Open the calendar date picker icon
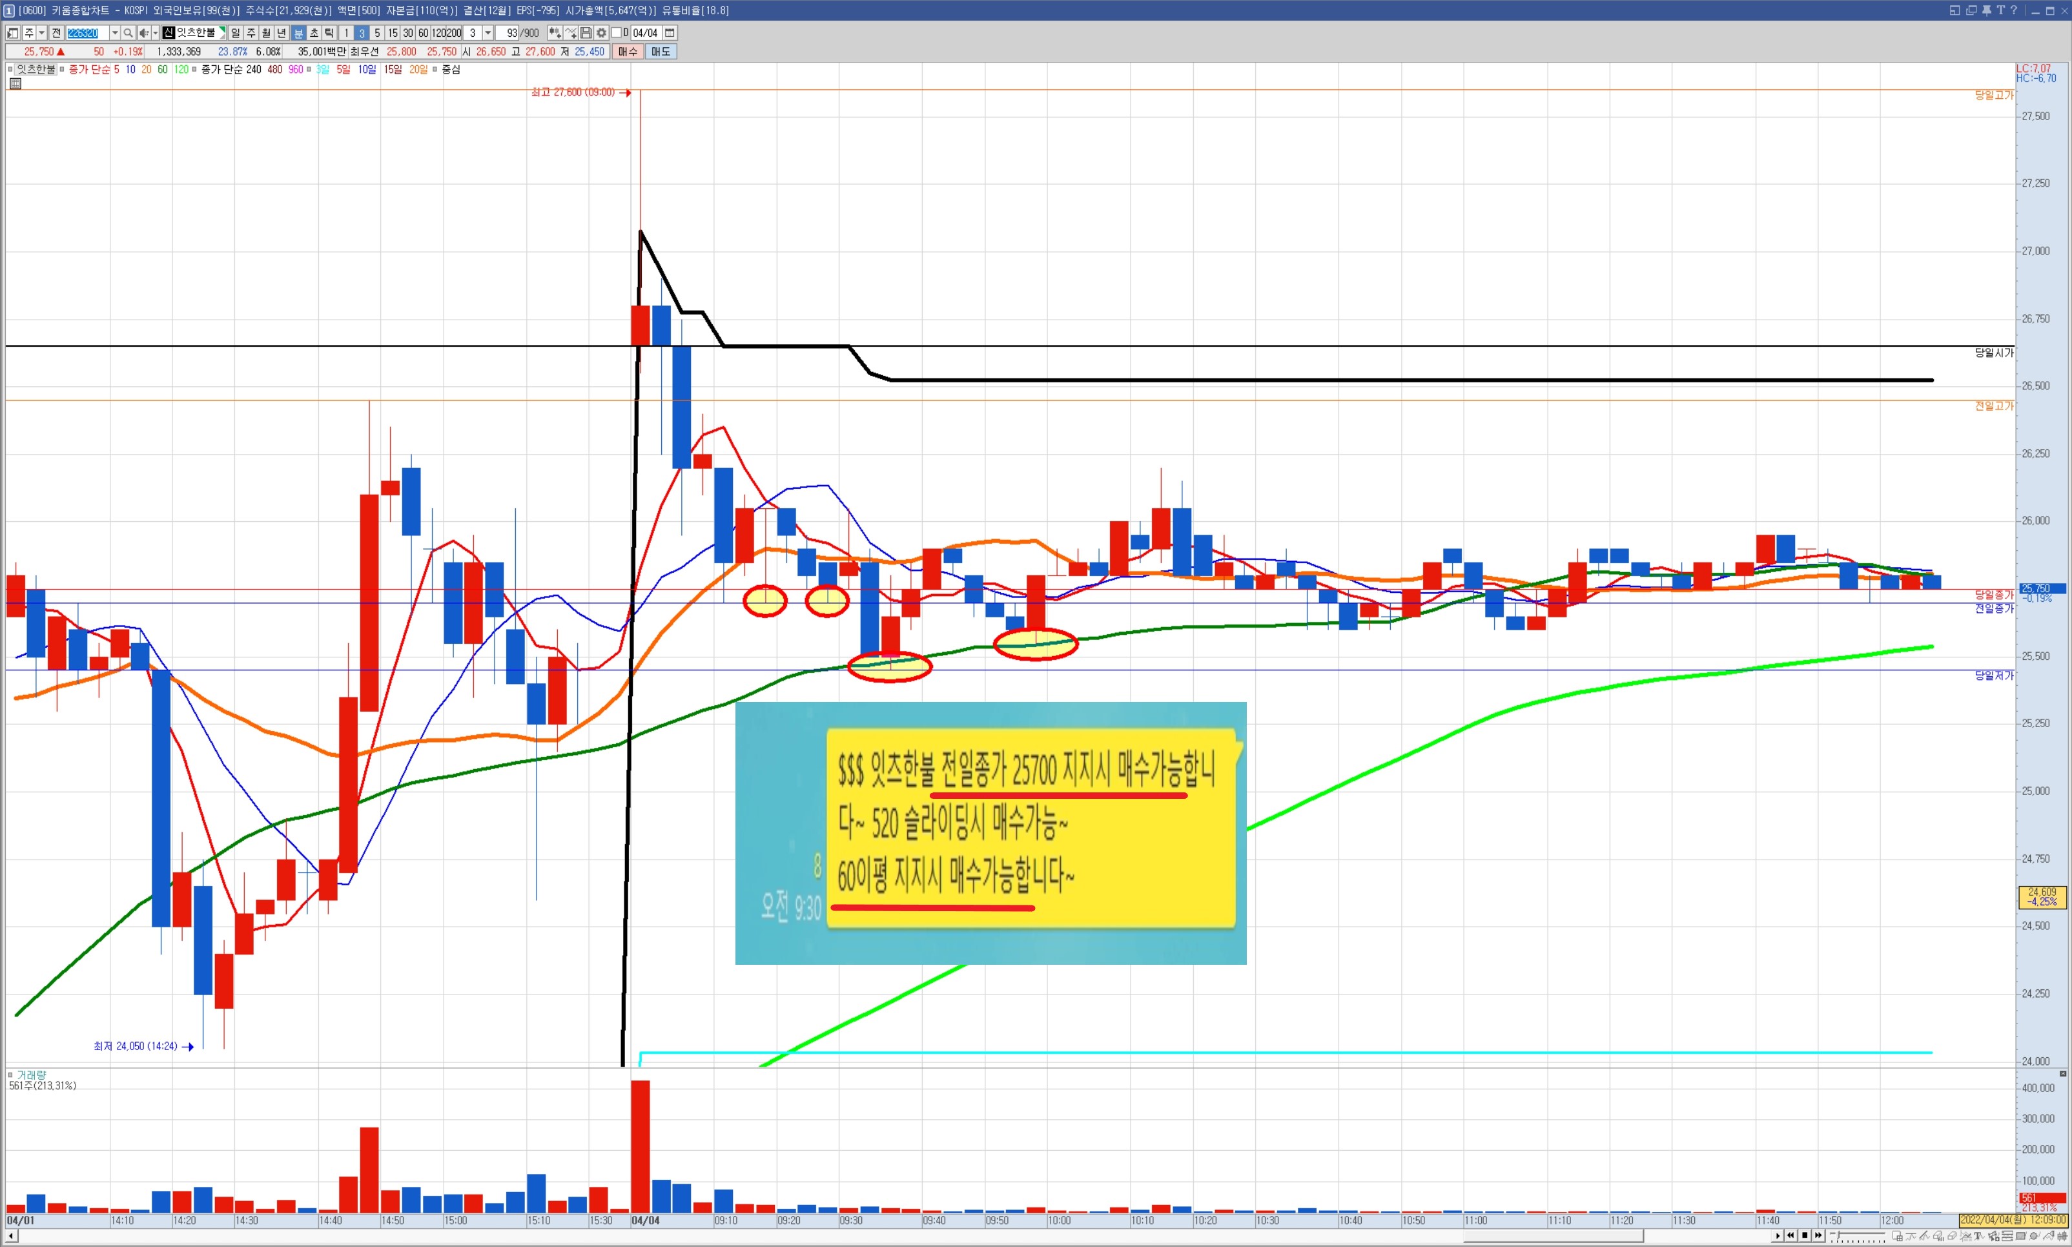Screen dimensions: 2072x1247 [x=670, y=33]
